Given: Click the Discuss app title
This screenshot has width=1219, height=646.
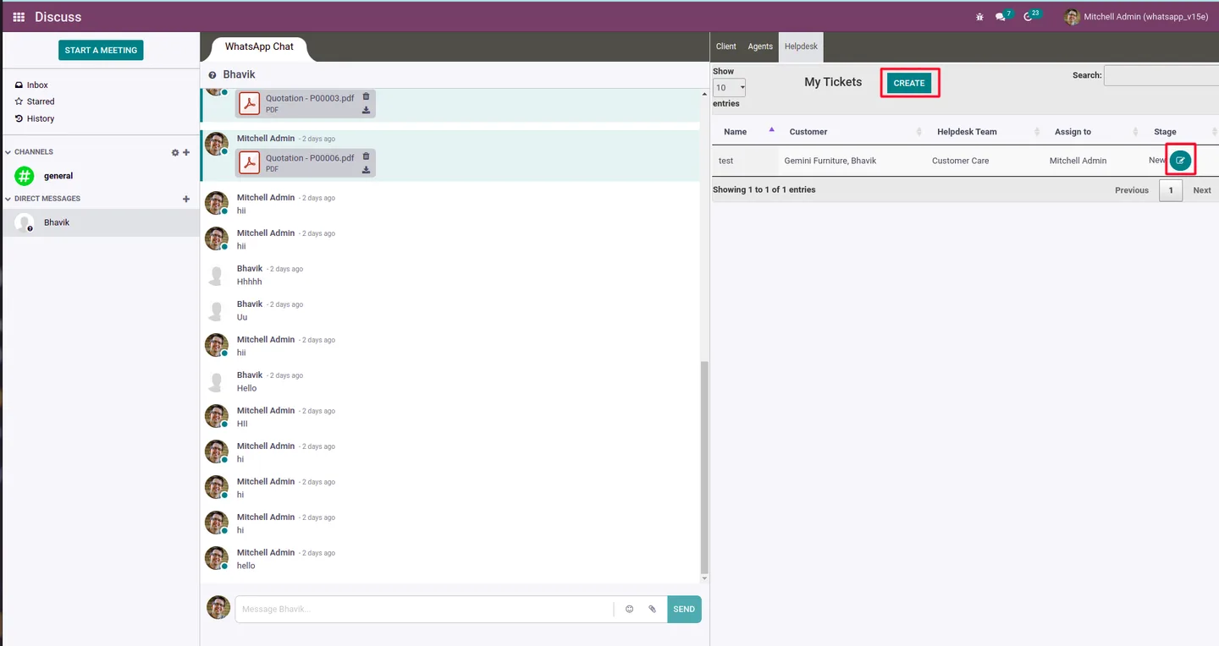Looking at the screenshot, I should tap(58, 17).
